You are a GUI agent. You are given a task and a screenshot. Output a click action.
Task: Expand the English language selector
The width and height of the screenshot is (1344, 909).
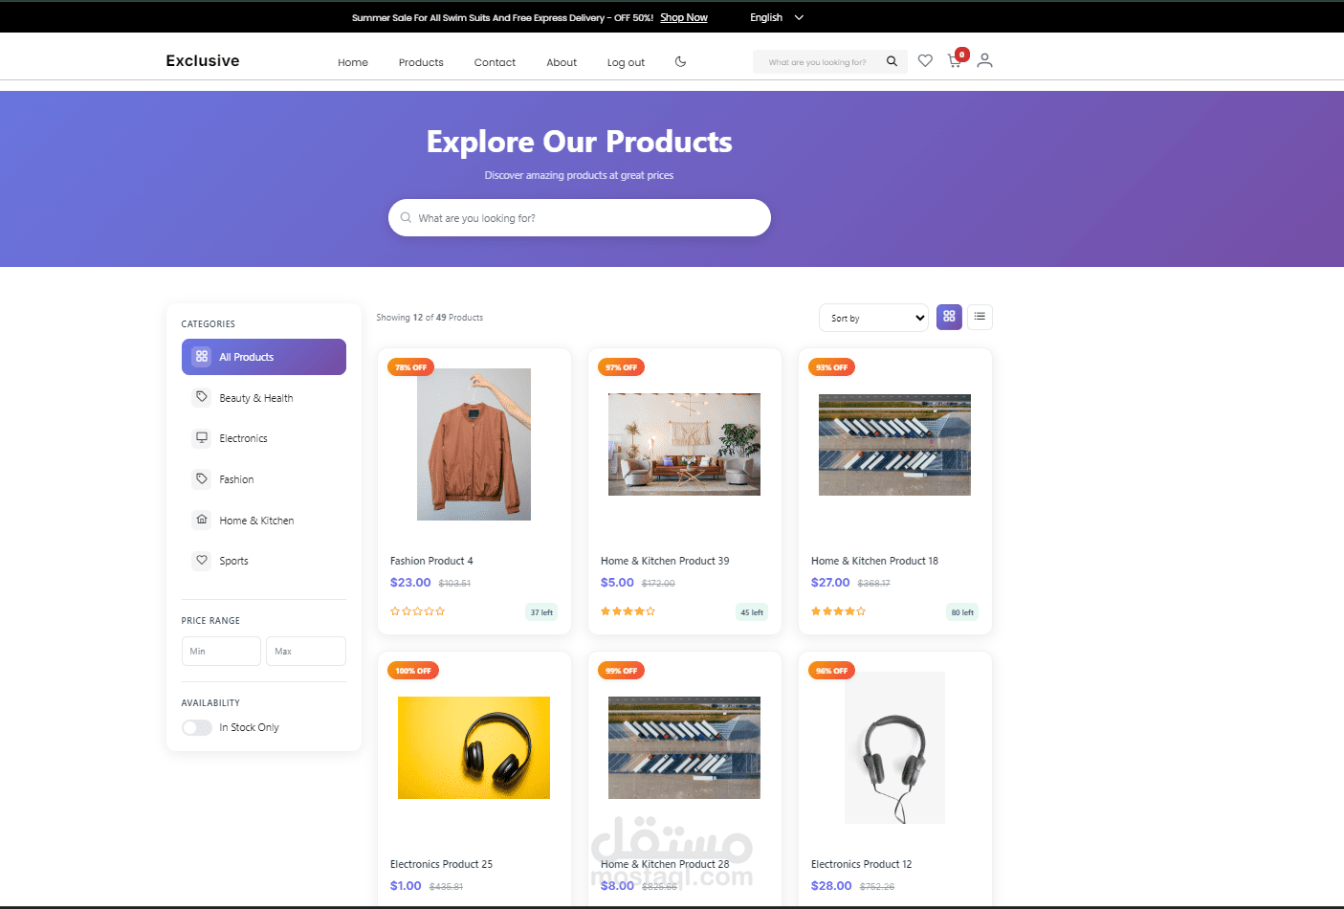pyautogui.click(x=777, y=17)
